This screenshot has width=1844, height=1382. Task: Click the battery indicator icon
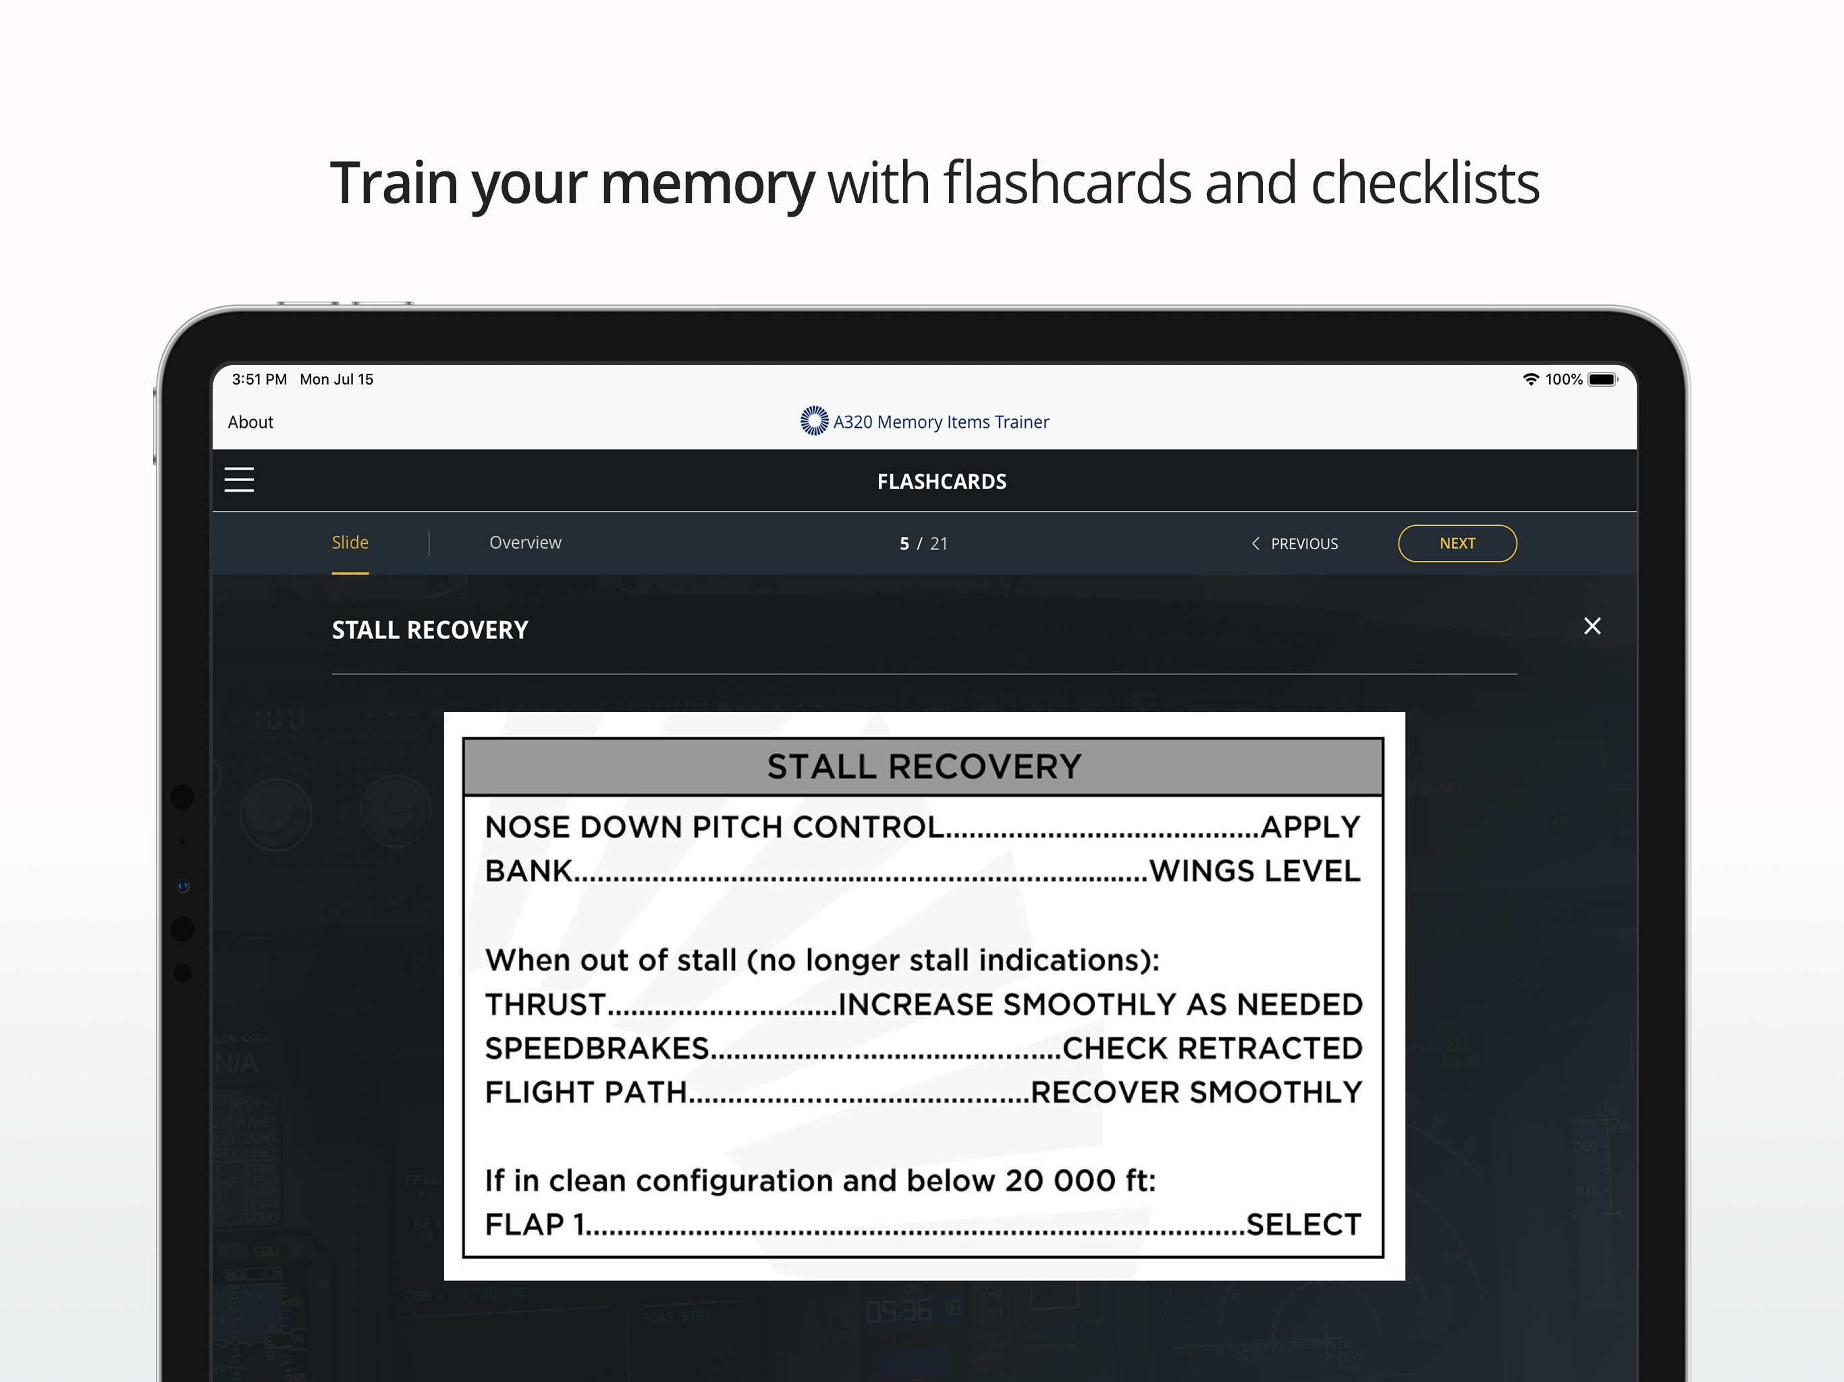(1602, 379)
